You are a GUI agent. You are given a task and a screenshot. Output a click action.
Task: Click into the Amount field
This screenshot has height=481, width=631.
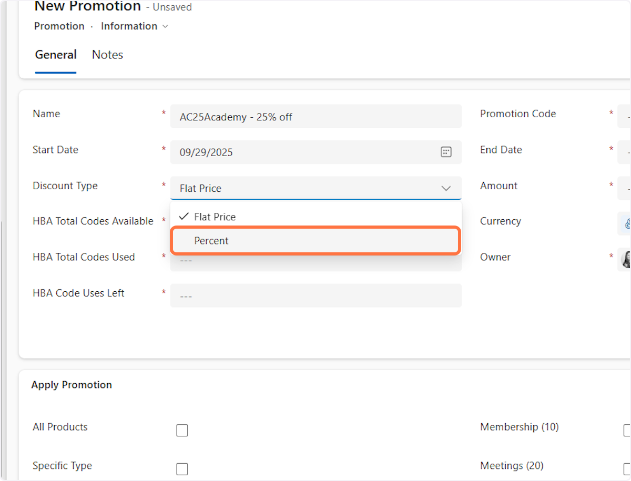[x=625, y=188]
